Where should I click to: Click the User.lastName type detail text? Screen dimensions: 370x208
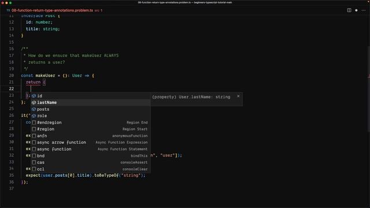point(191,97)
